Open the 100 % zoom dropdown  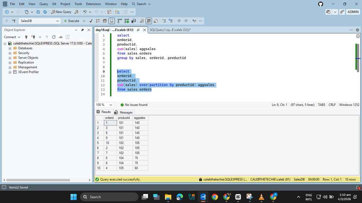111,105
